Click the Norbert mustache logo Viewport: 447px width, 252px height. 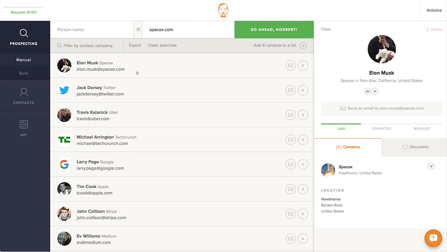(x=223, y=10)
